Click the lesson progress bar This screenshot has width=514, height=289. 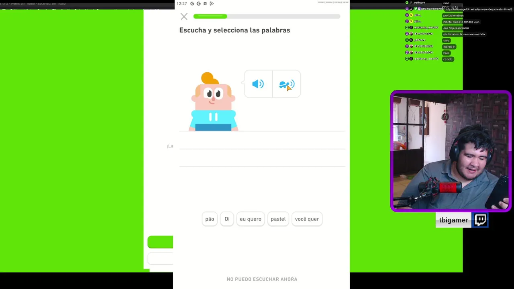(x=267, y=16)
